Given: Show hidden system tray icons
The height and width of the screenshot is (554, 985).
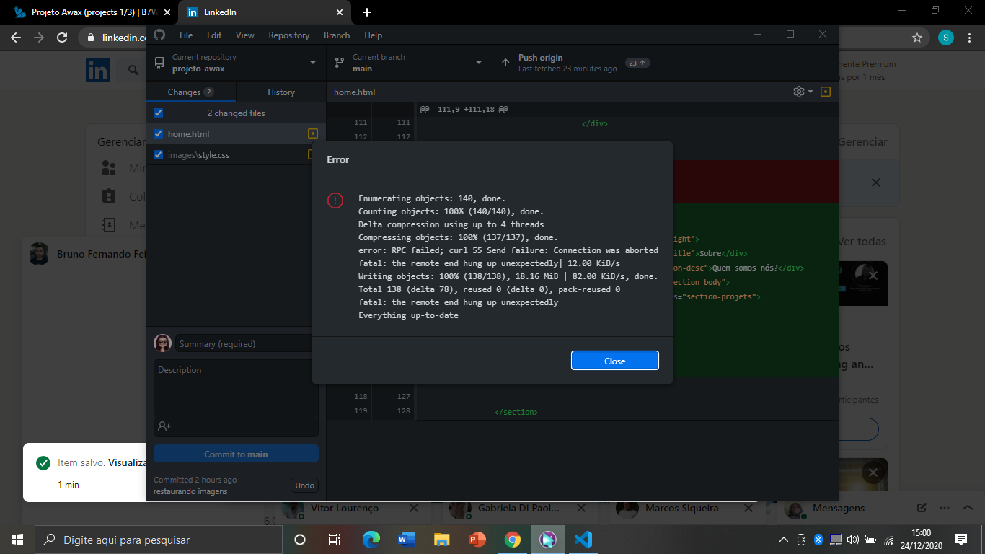Looking at the screenshot, I should pos(784,540).
